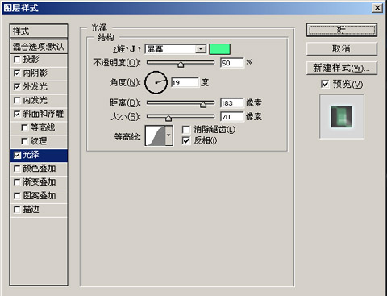Click the 好 OK button
Image resolution: width=387 pixels, height=296 pixels.
point(342,30)
